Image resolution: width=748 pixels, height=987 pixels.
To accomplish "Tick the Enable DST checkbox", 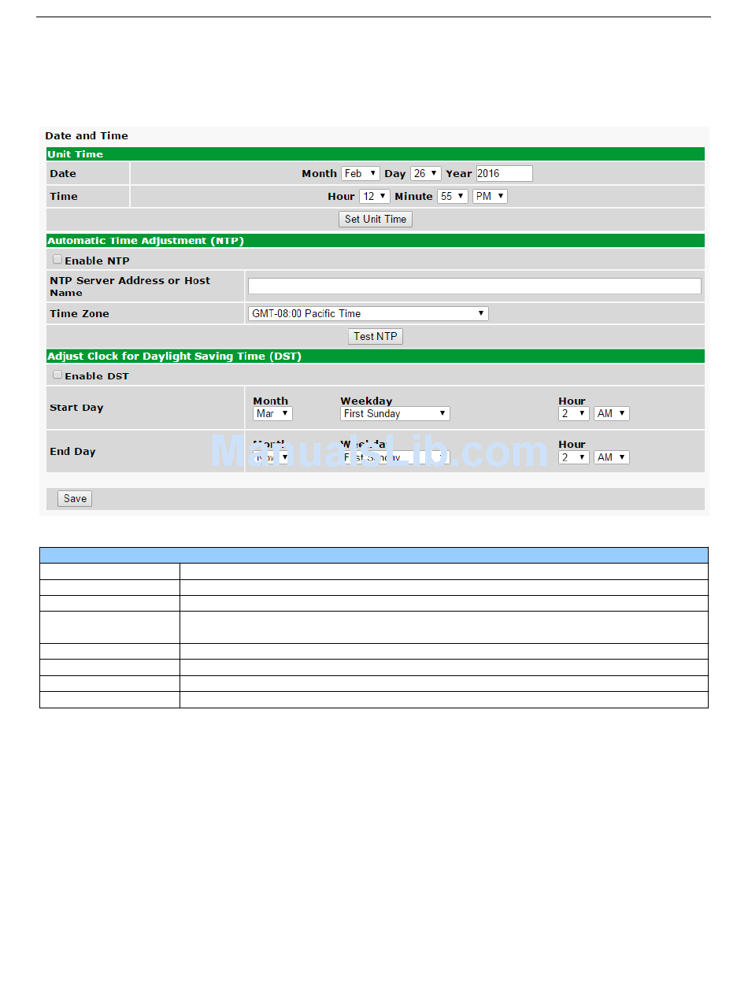I will (x=57, y=375).
